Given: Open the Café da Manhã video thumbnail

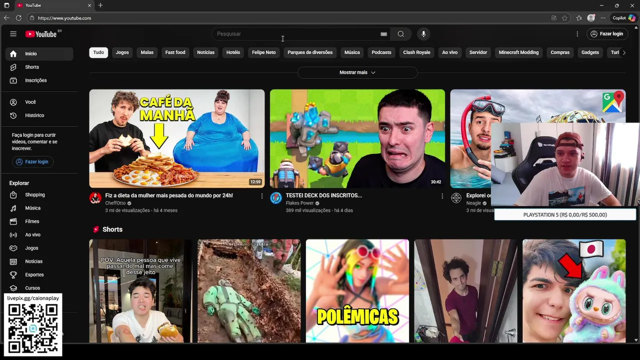Looking at the screenshot, I should tap(177, 138).
